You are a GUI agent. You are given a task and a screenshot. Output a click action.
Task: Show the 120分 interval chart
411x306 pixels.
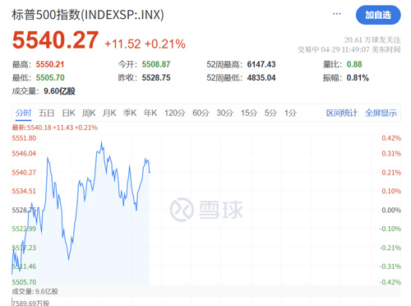tap(175, 113)
